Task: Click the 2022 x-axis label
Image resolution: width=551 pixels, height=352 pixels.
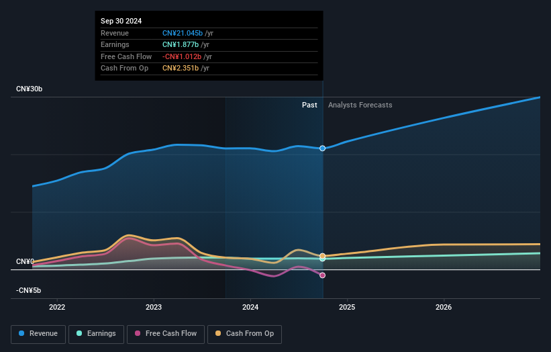Action: (x=57, y=308)
